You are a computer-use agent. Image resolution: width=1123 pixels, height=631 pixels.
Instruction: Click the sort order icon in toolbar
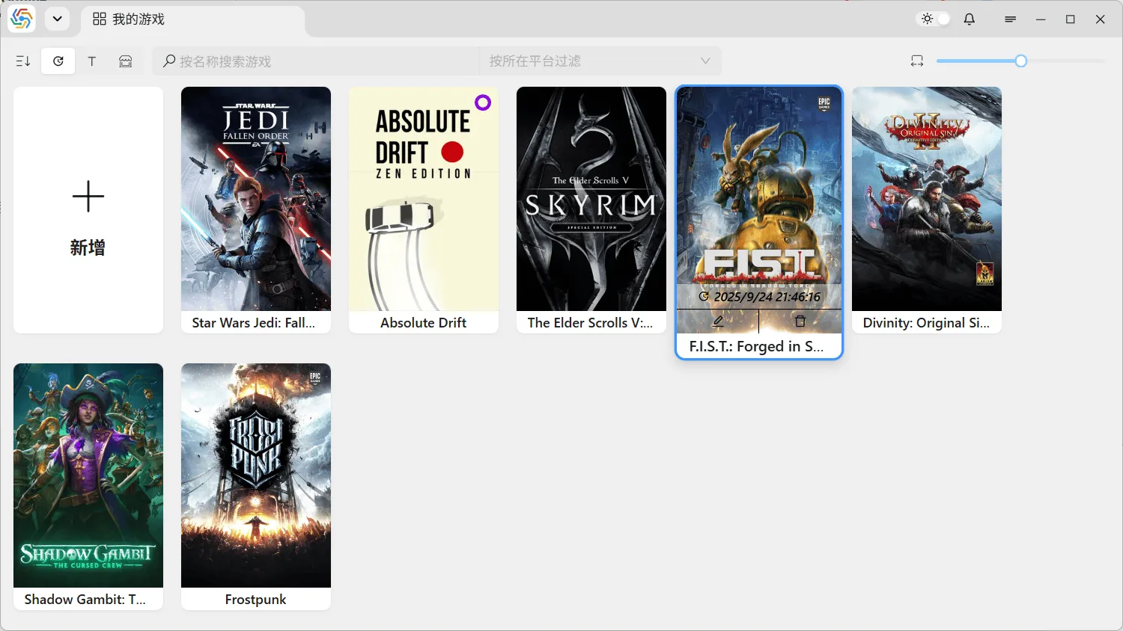23,61
